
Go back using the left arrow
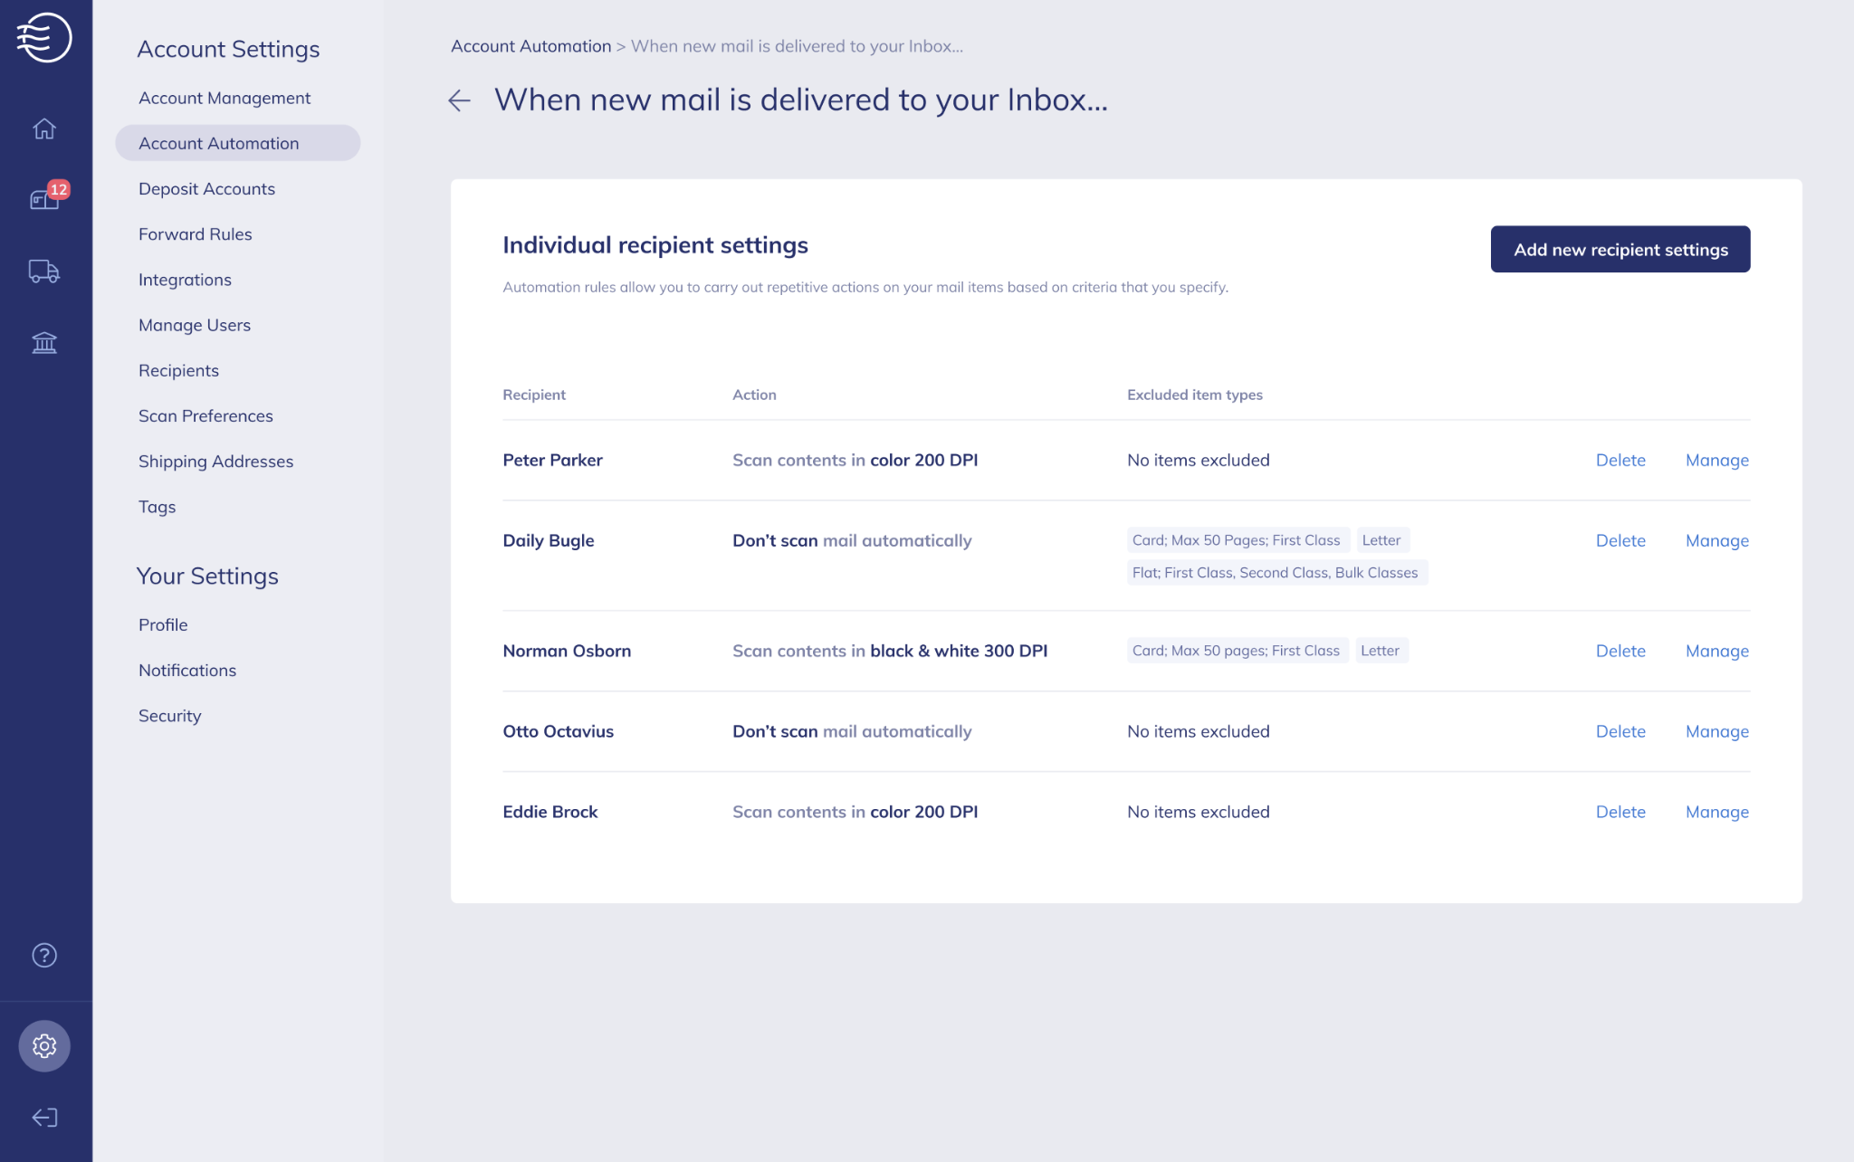pyautogui.click(x=460, y=100)
